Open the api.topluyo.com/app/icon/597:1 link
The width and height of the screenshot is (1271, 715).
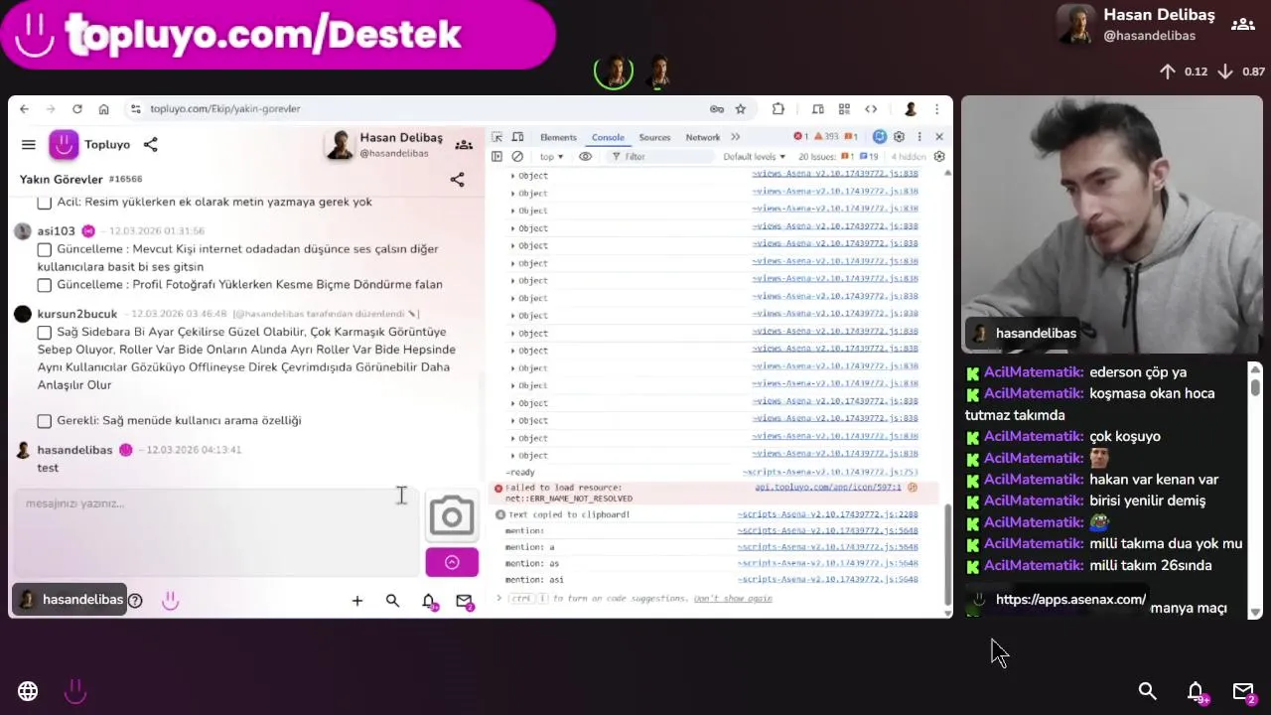828,488
